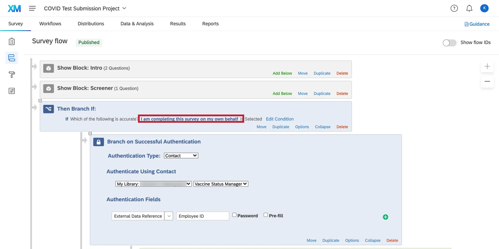The image size is (499, 249).
Task: Click Add Below on Intro block
Action: click(282, 73)
